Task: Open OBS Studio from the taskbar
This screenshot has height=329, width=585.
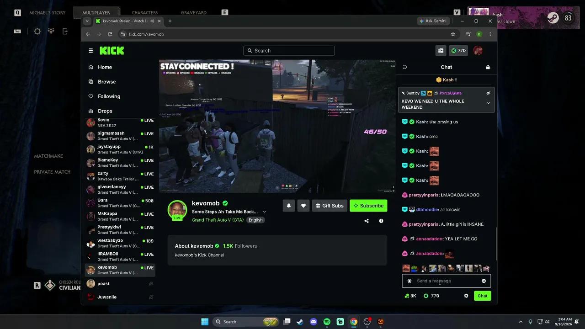Action: tap(367, 322)
